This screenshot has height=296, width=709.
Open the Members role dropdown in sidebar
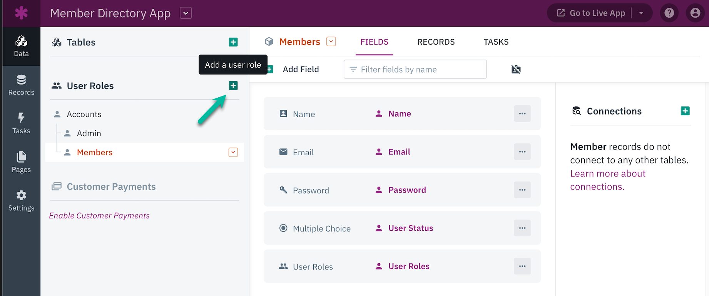coord(233,152)
